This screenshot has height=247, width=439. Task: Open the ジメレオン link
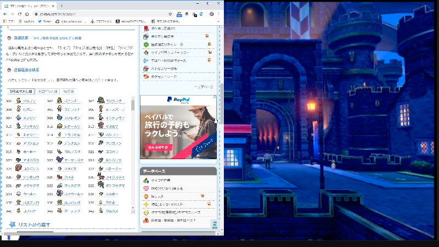(72, 118)
